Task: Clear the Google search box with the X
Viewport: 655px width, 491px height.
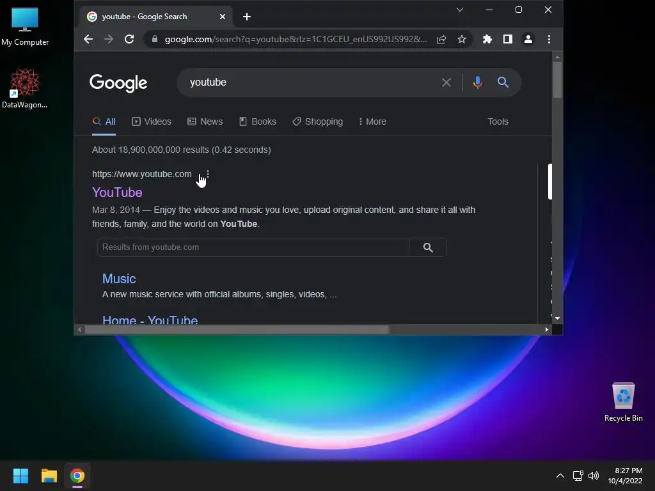Action: coord(446,82)
